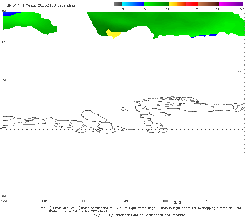Click the cyan-to-blue 5–18 color bar segment

pos(133,4)
